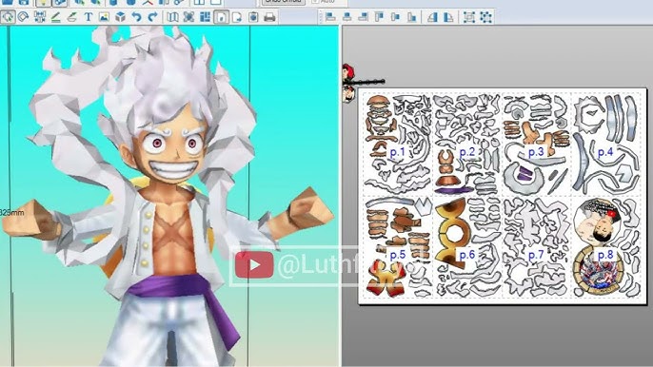The height and width of the screenshot is (367, 653).
Task: Choose the Rotate part tool
Action: [x=23, y=17]
